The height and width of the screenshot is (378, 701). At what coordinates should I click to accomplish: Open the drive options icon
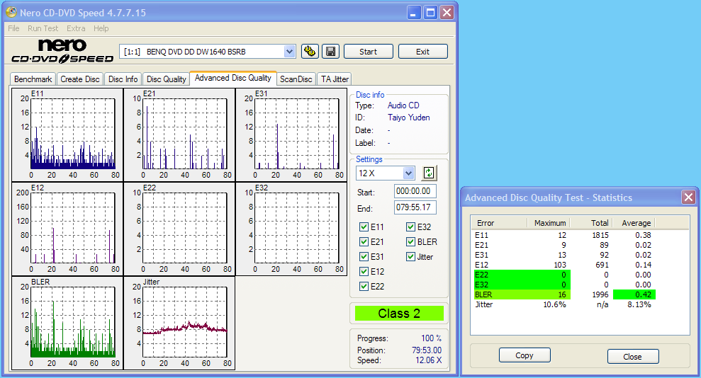click(x=310, y=51)
